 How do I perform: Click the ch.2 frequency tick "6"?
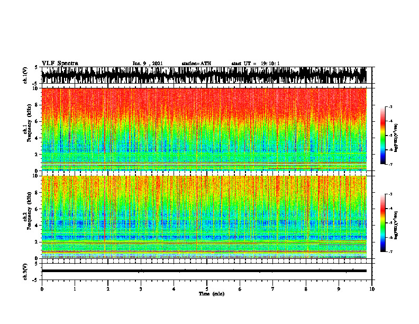point(37,209)
